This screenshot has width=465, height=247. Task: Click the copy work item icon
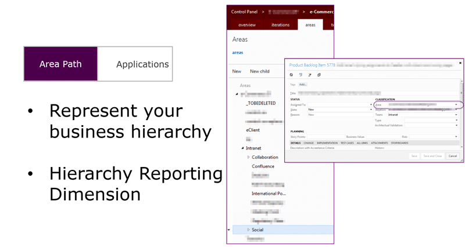[x=319, y=75]
